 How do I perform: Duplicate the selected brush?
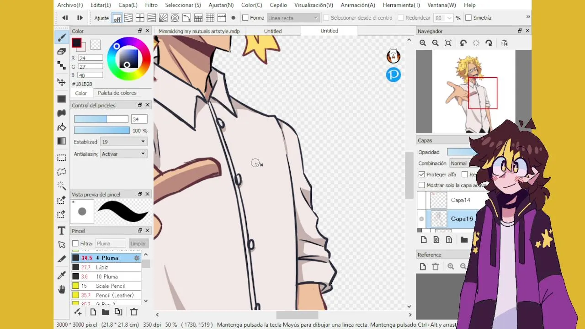pyautogui.click(x=118, y=312)
